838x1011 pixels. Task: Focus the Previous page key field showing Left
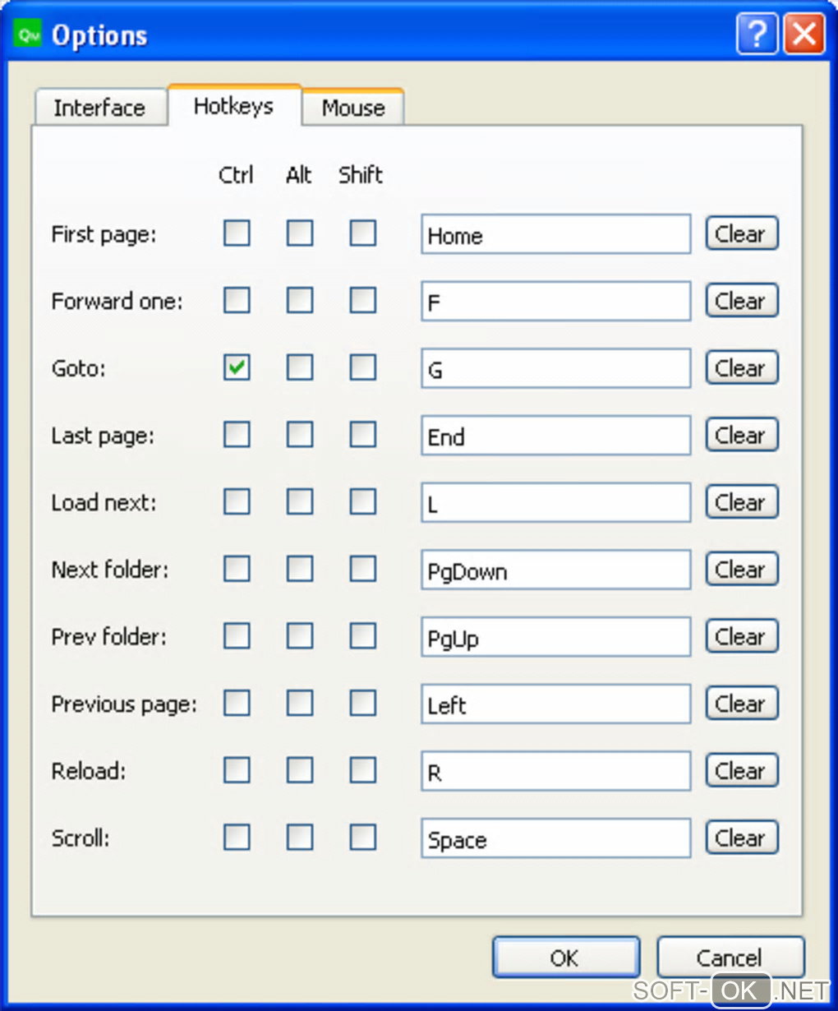click(555, 704)
